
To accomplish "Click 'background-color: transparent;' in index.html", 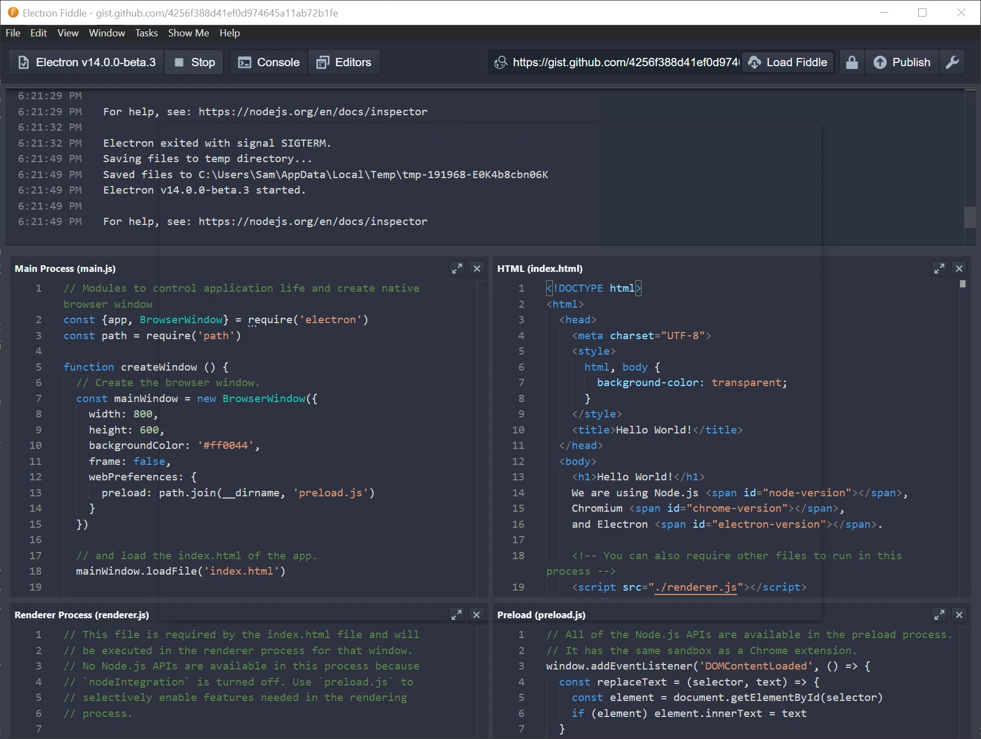I will (x=692, y=383).
